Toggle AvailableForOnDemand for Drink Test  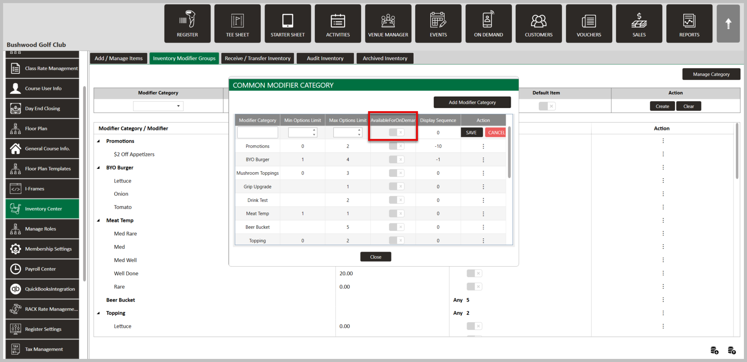(x=397, y=200)
